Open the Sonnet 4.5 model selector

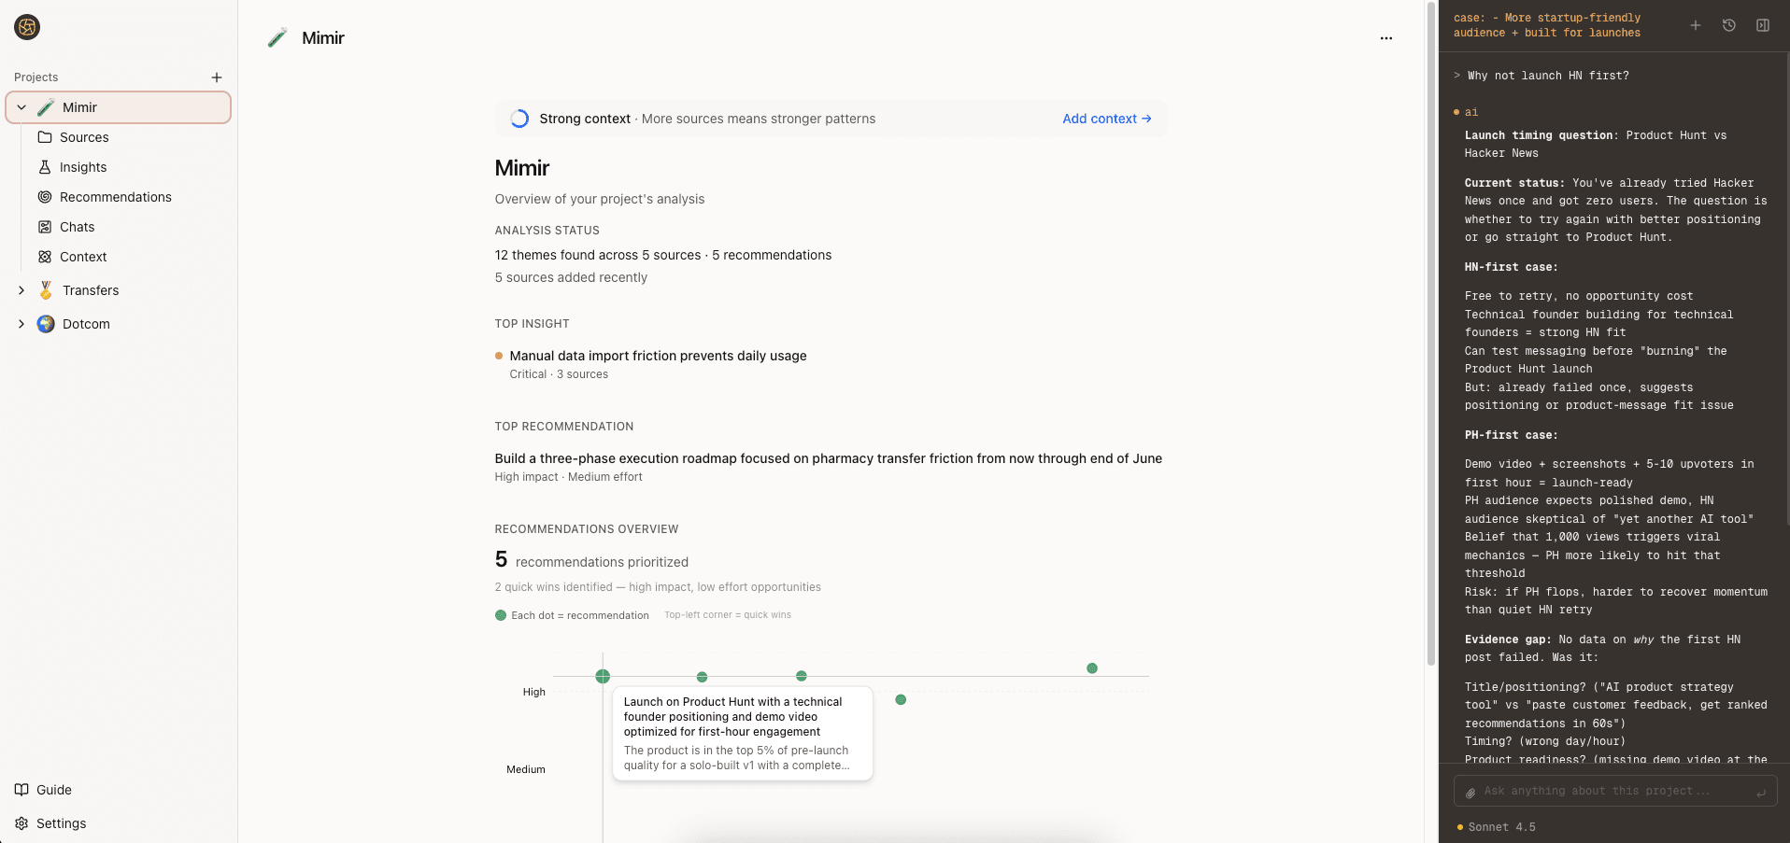coord(1501,827)
